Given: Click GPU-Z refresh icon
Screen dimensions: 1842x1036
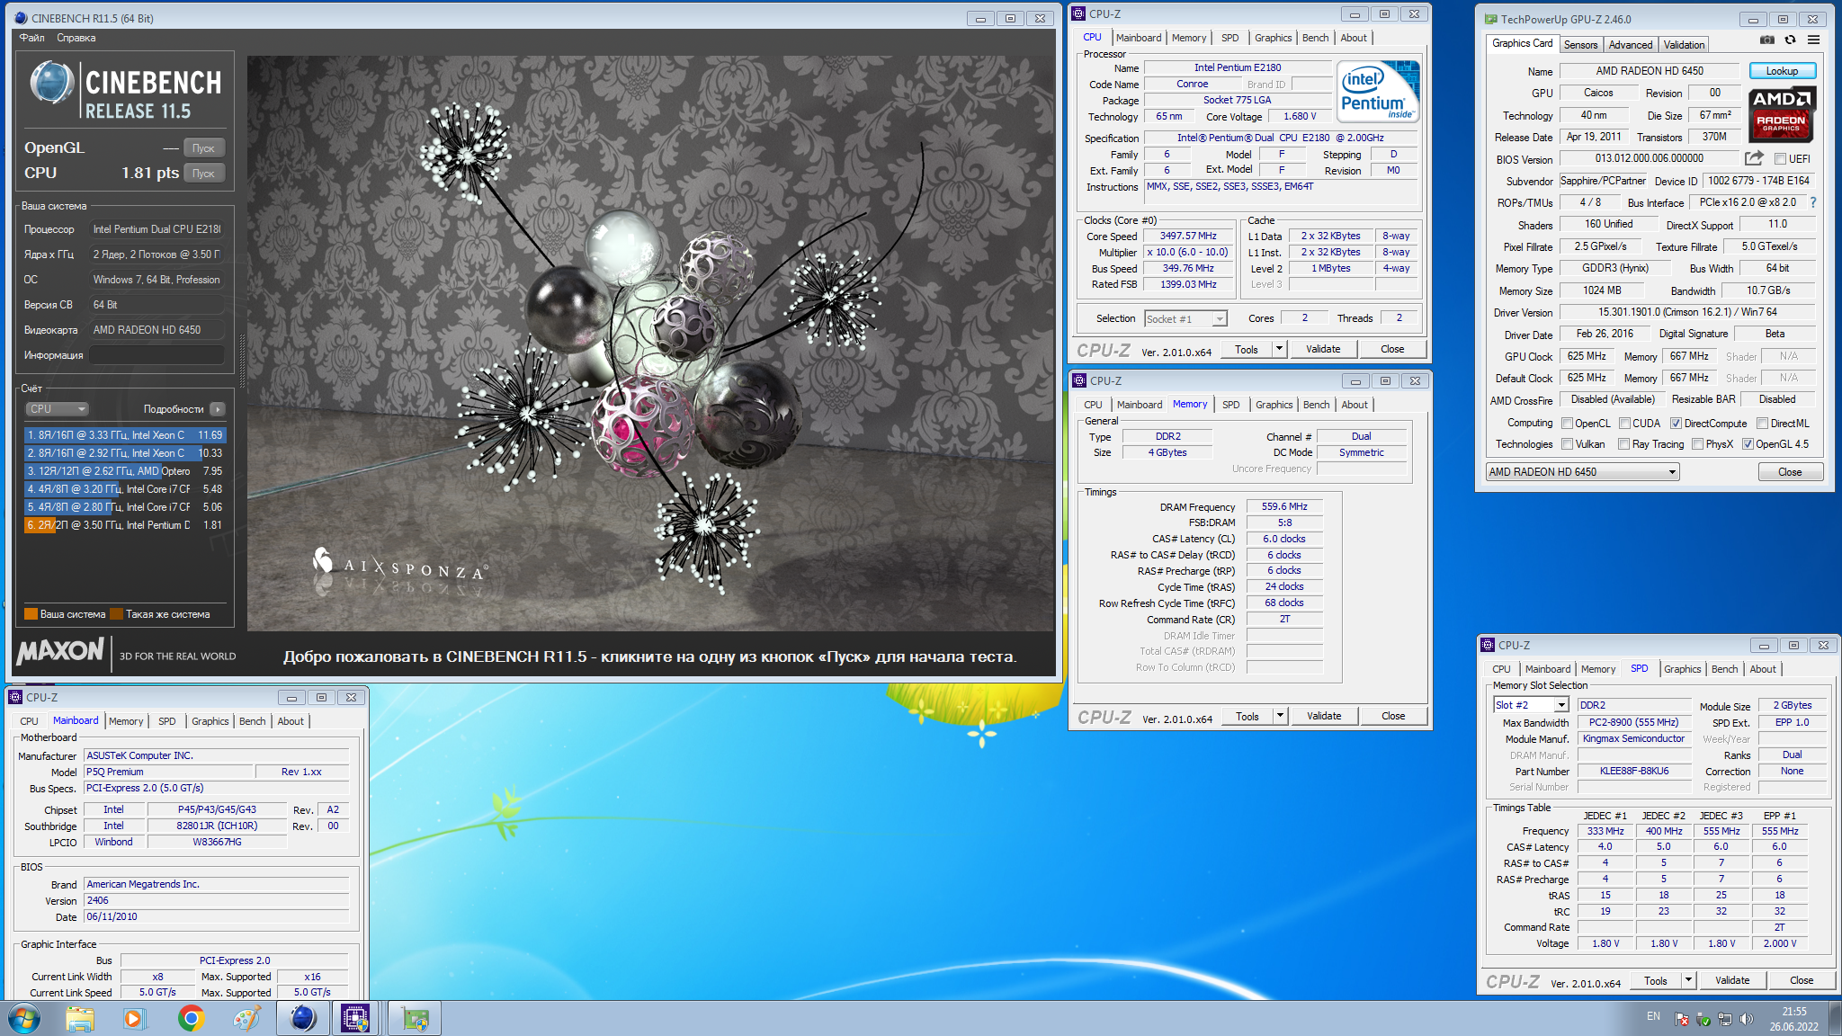Looking at the screenshot, I should click(x=1790, y=40).
